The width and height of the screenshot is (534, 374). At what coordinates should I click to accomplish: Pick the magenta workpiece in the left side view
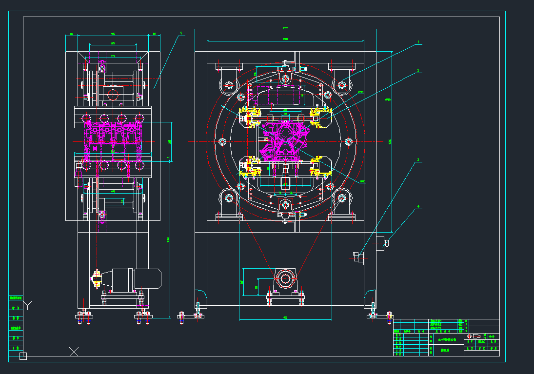112,137
